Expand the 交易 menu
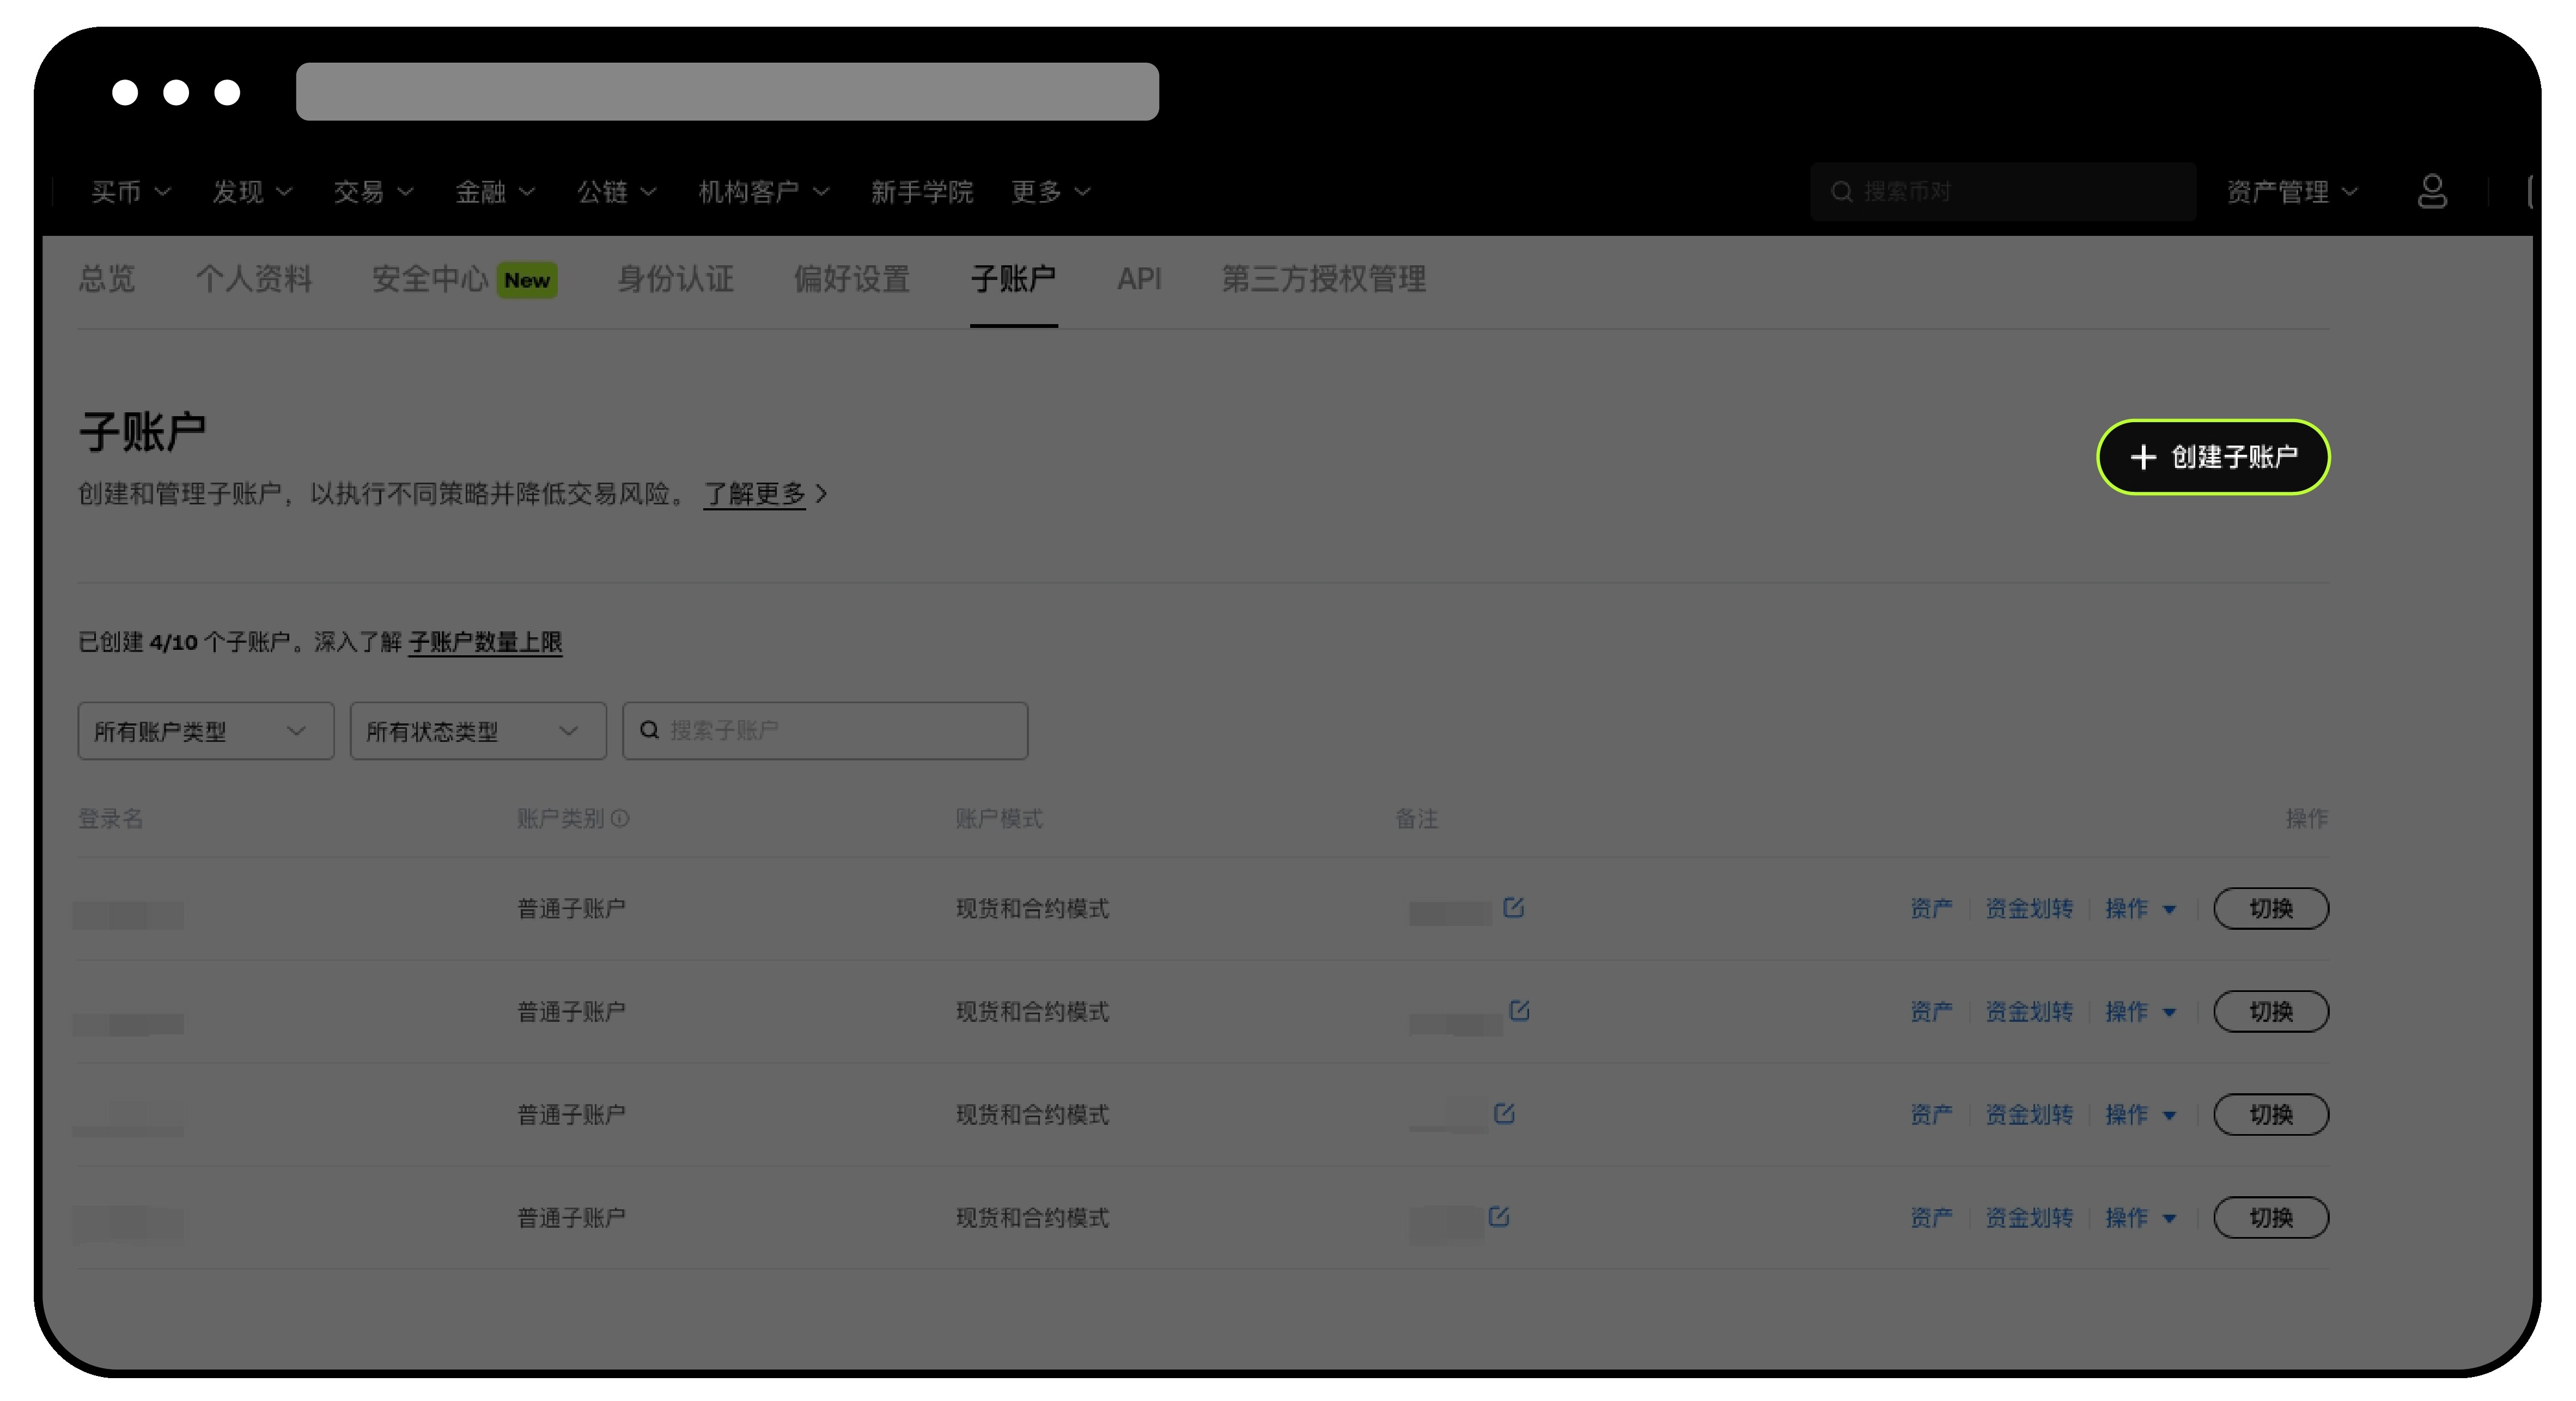Image resolution: width=2576 pixels, height=1401 pixels. click(373, 191)
